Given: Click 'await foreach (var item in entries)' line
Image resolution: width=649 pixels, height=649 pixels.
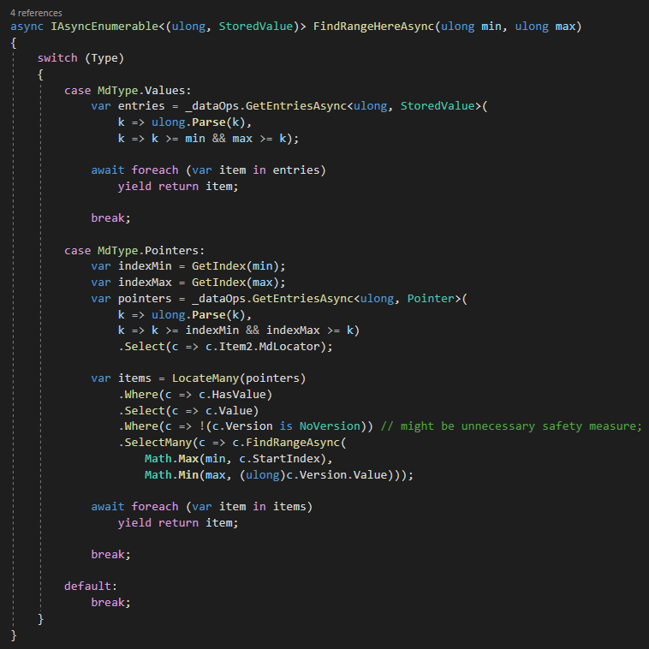Looking at the screenshot, I should point(208,170).
